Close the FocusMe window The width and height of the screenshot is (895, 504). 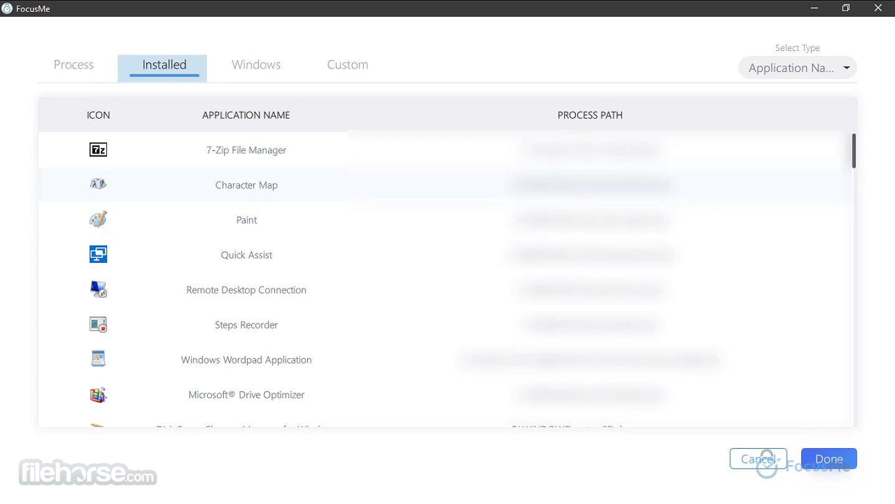pyautogui.click(x=878, y=8)
